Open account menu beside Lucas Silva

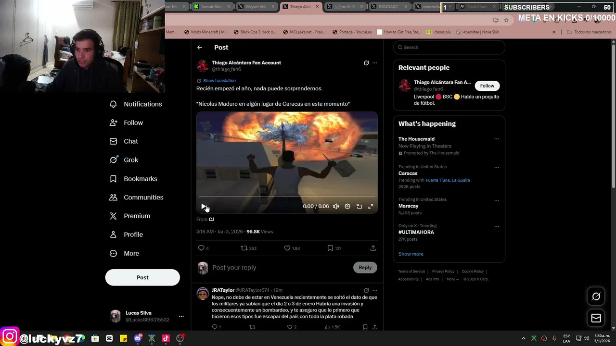tap(181, 316)
